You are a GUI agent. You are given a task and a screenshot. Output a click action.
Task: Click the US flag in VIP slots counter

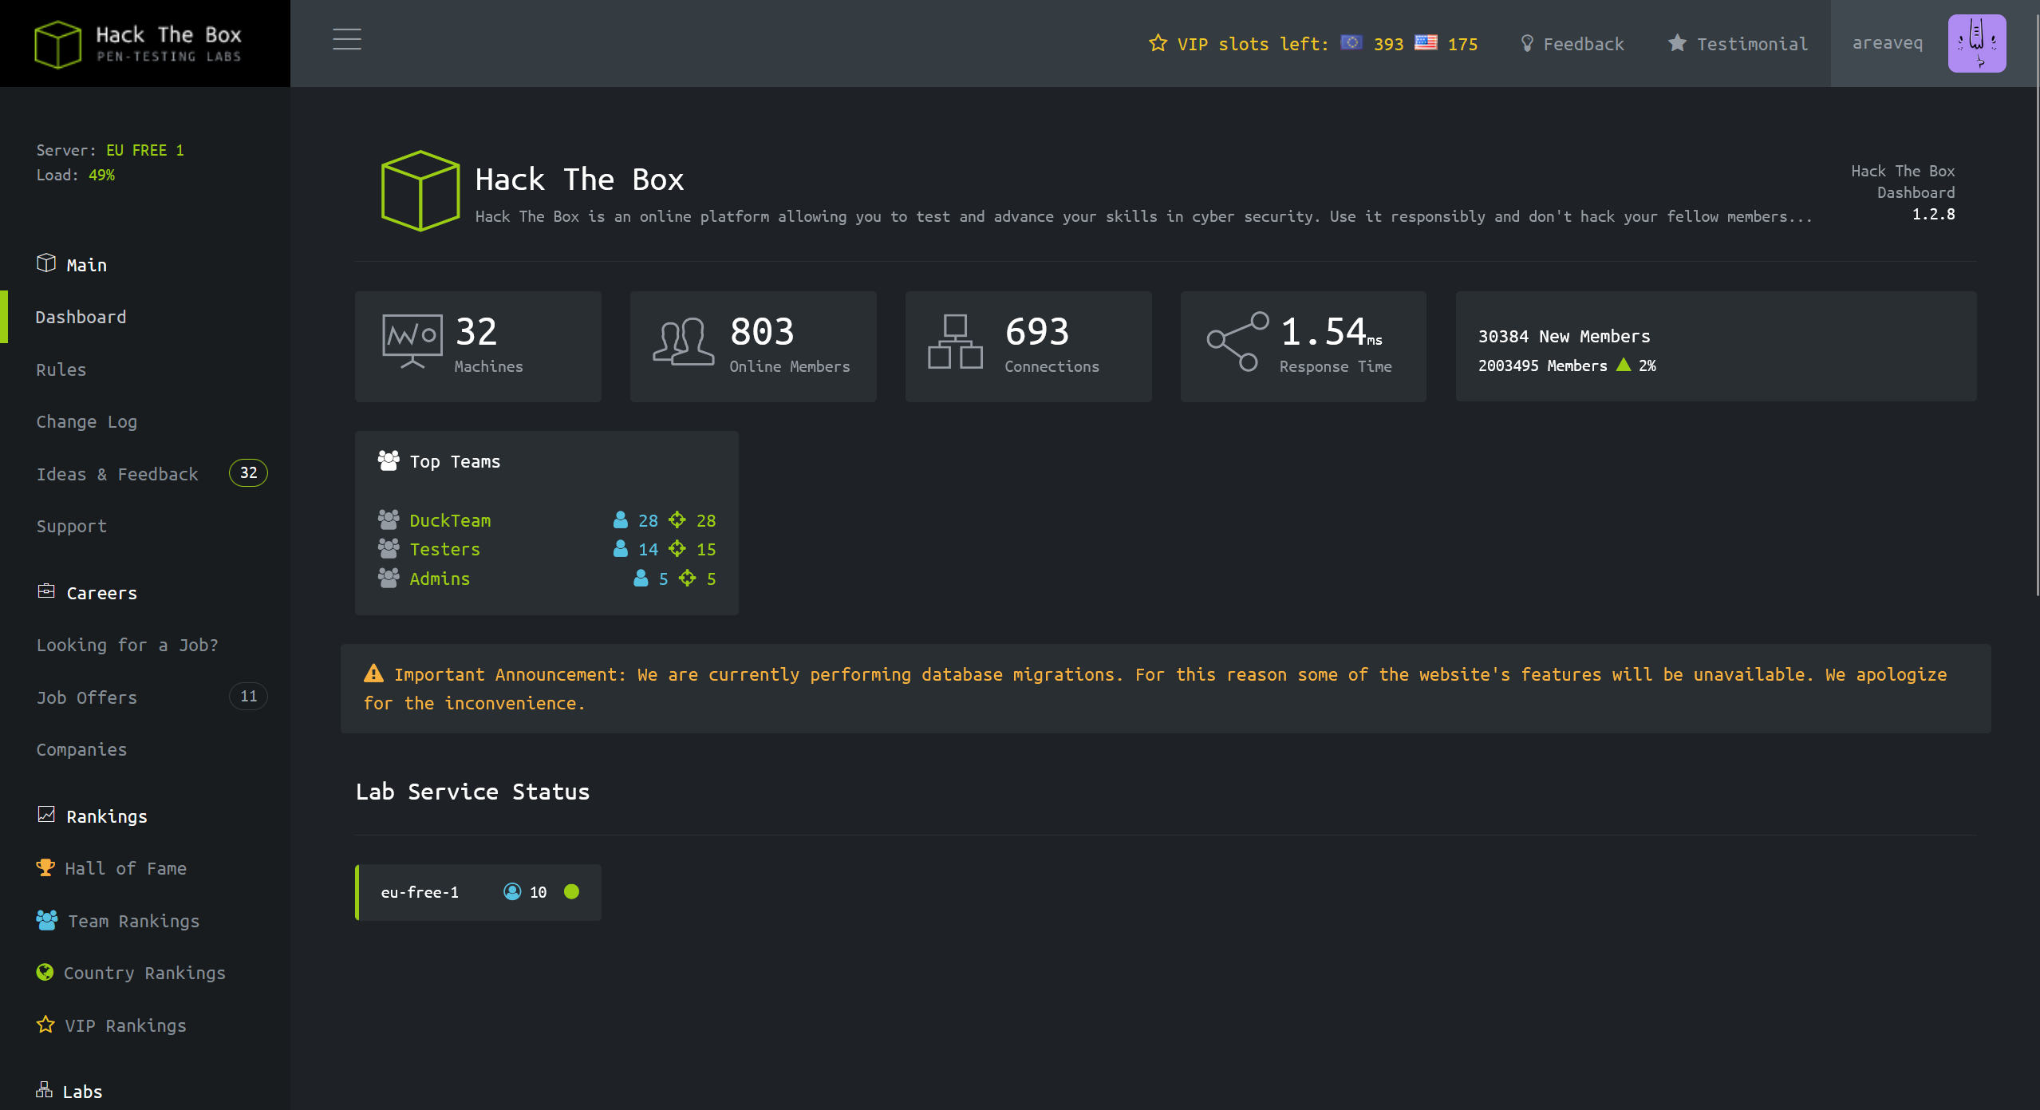point(1426,43)
